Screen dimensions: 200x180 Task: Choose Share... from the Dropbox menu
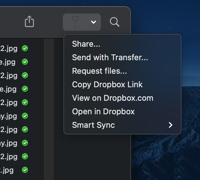click(122, 44)
